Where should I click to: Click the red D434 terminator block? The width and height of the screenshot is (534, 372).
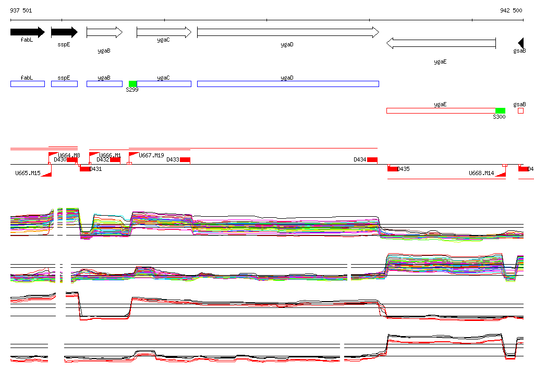coord(372,159)
